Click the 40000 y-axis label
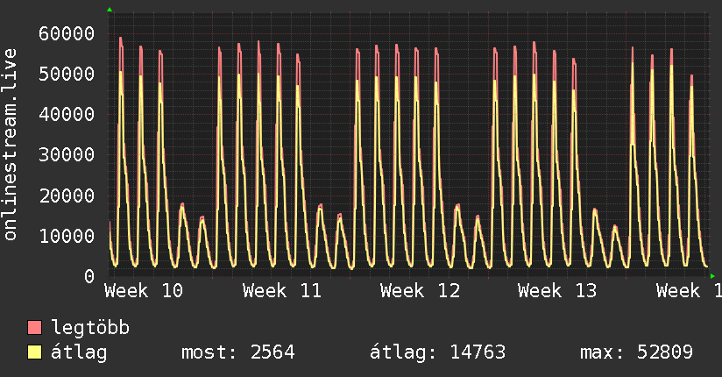 coord(67,114)
